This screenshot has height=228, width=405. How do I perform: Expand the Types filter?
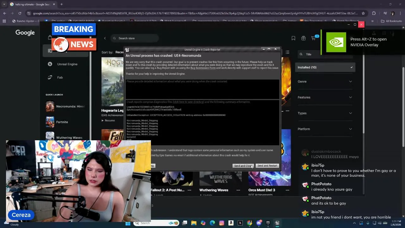pyautogui.click(x=325, y=113)
